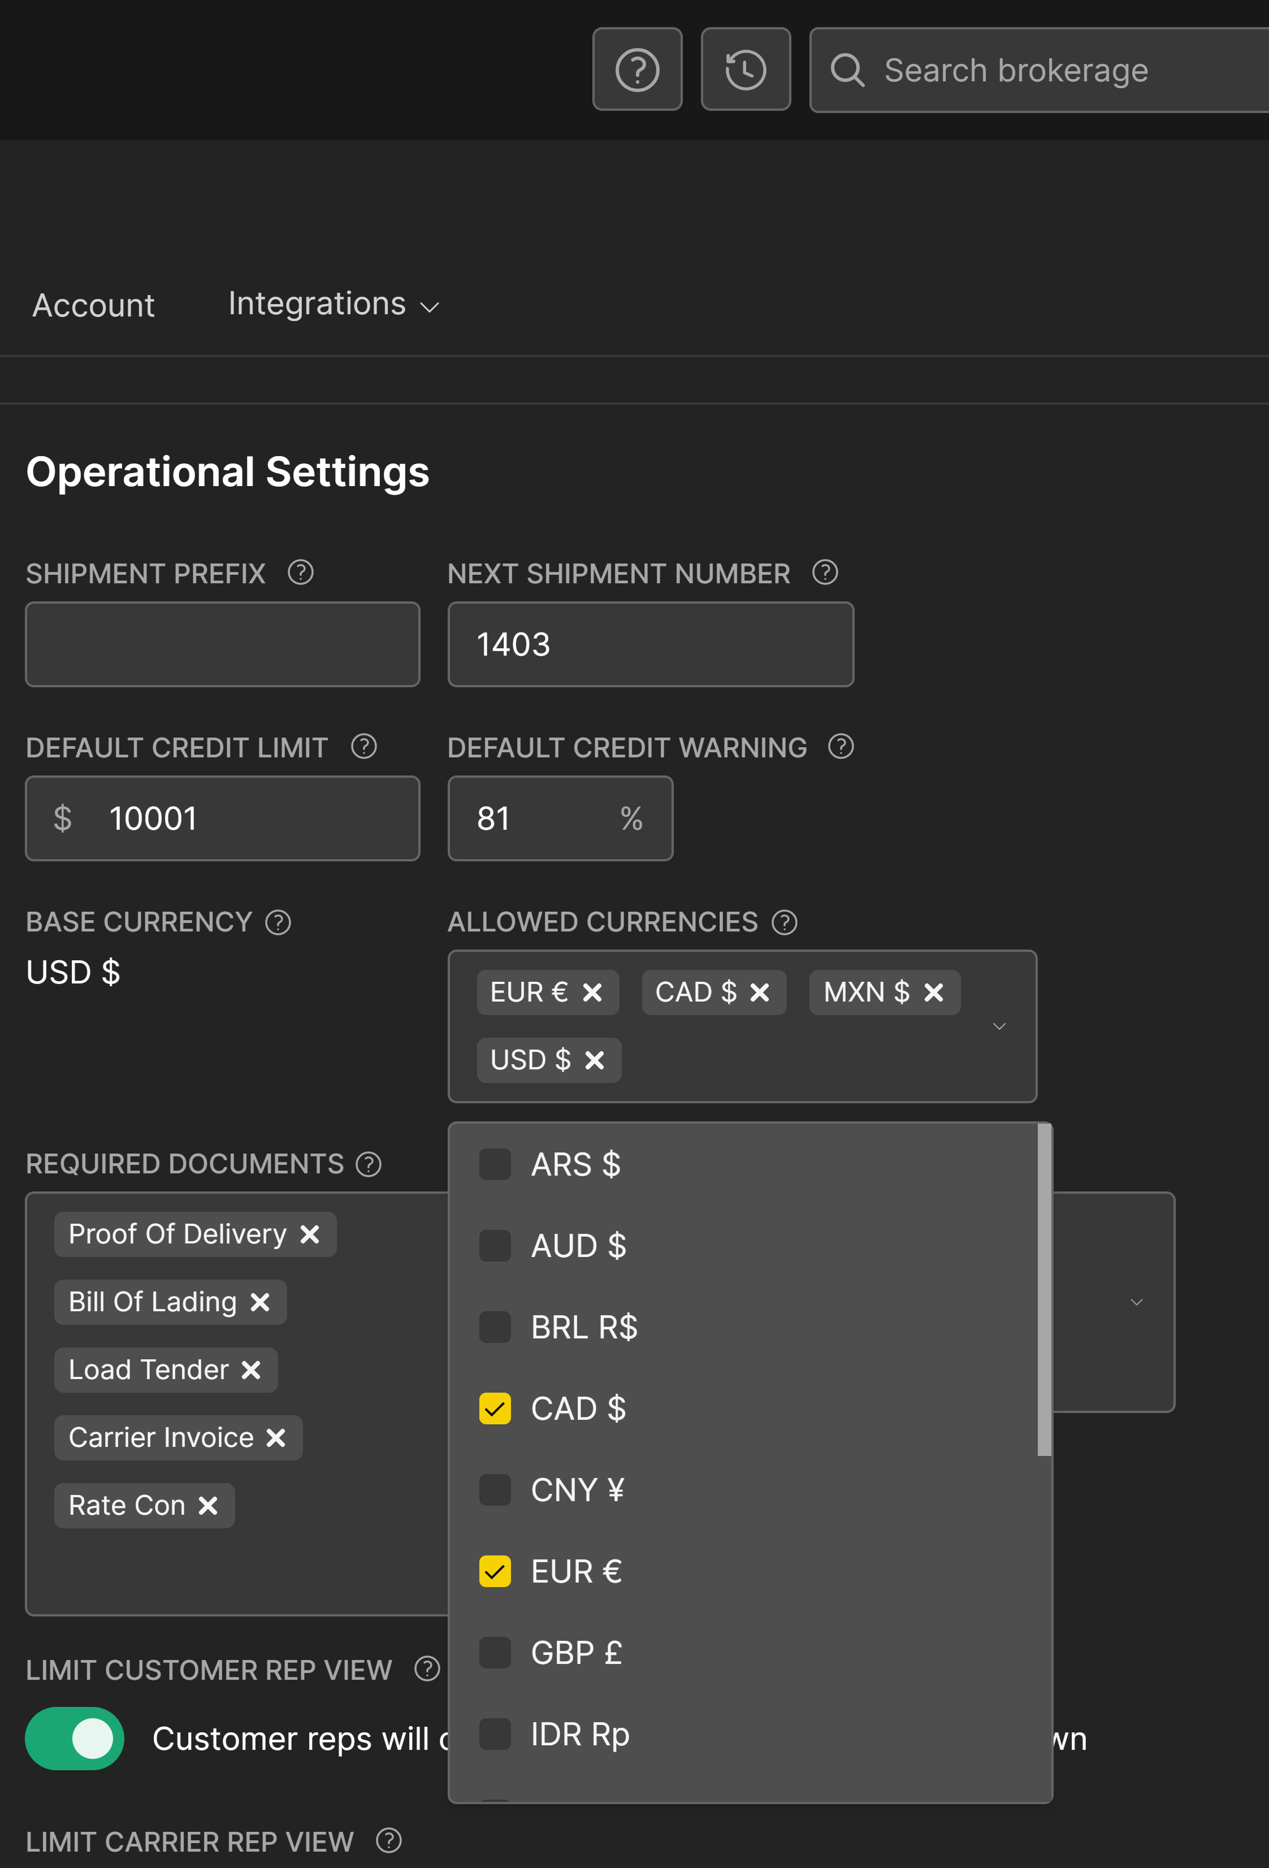Uncheck the CAD $ currency checkbox

495,1408
